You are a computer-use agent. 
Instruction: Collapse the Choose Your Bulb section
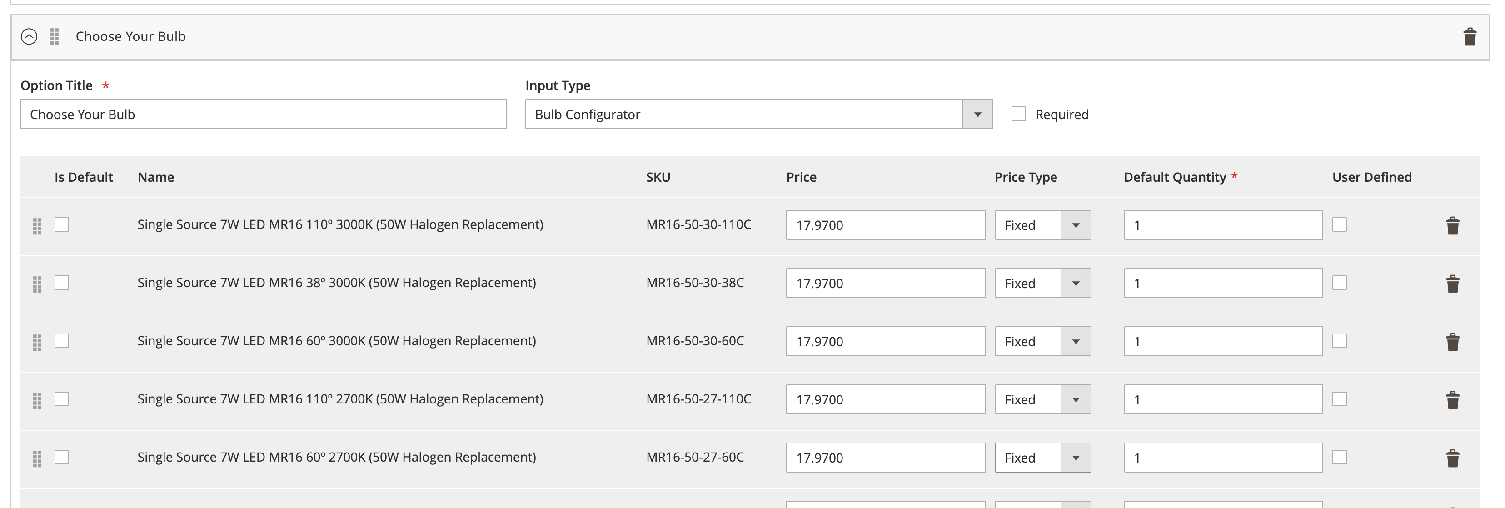pyautogui.click(x=29, y=37)
